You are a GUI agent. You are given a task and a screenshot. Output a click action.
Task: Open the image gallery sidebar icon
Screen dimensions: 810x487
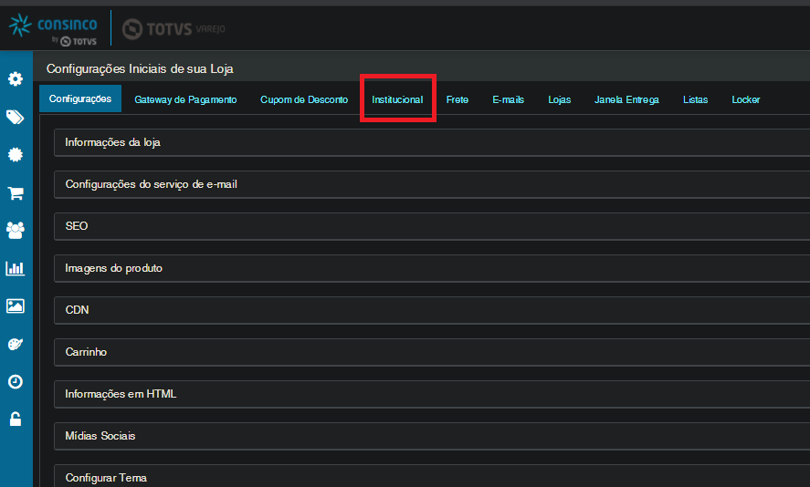[15, 306]
